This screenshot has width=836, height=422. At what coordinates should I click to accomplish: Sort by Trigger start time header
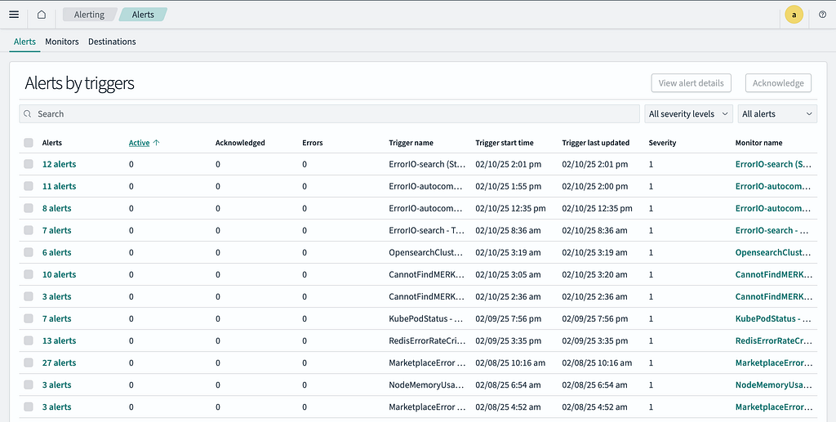pyautogui.click(x=505, y=143)
